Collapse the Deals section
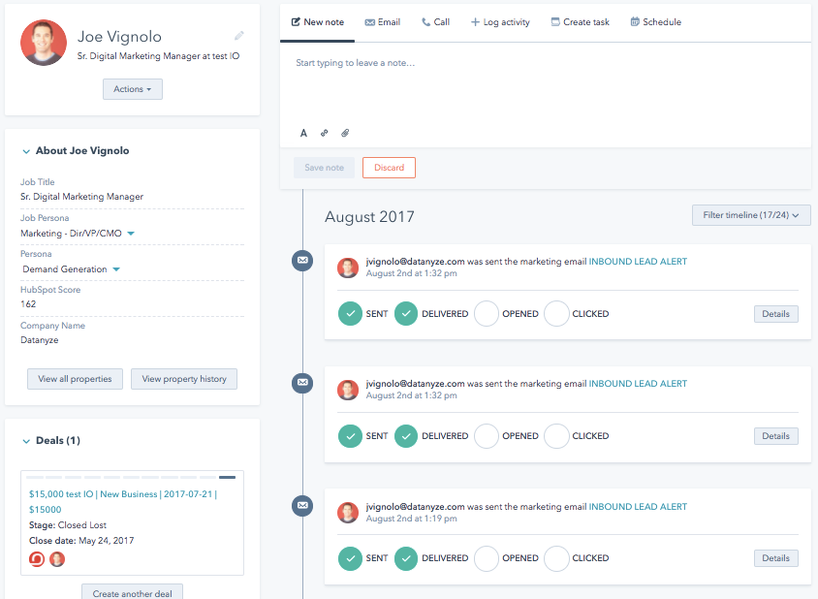 [26, 441]
